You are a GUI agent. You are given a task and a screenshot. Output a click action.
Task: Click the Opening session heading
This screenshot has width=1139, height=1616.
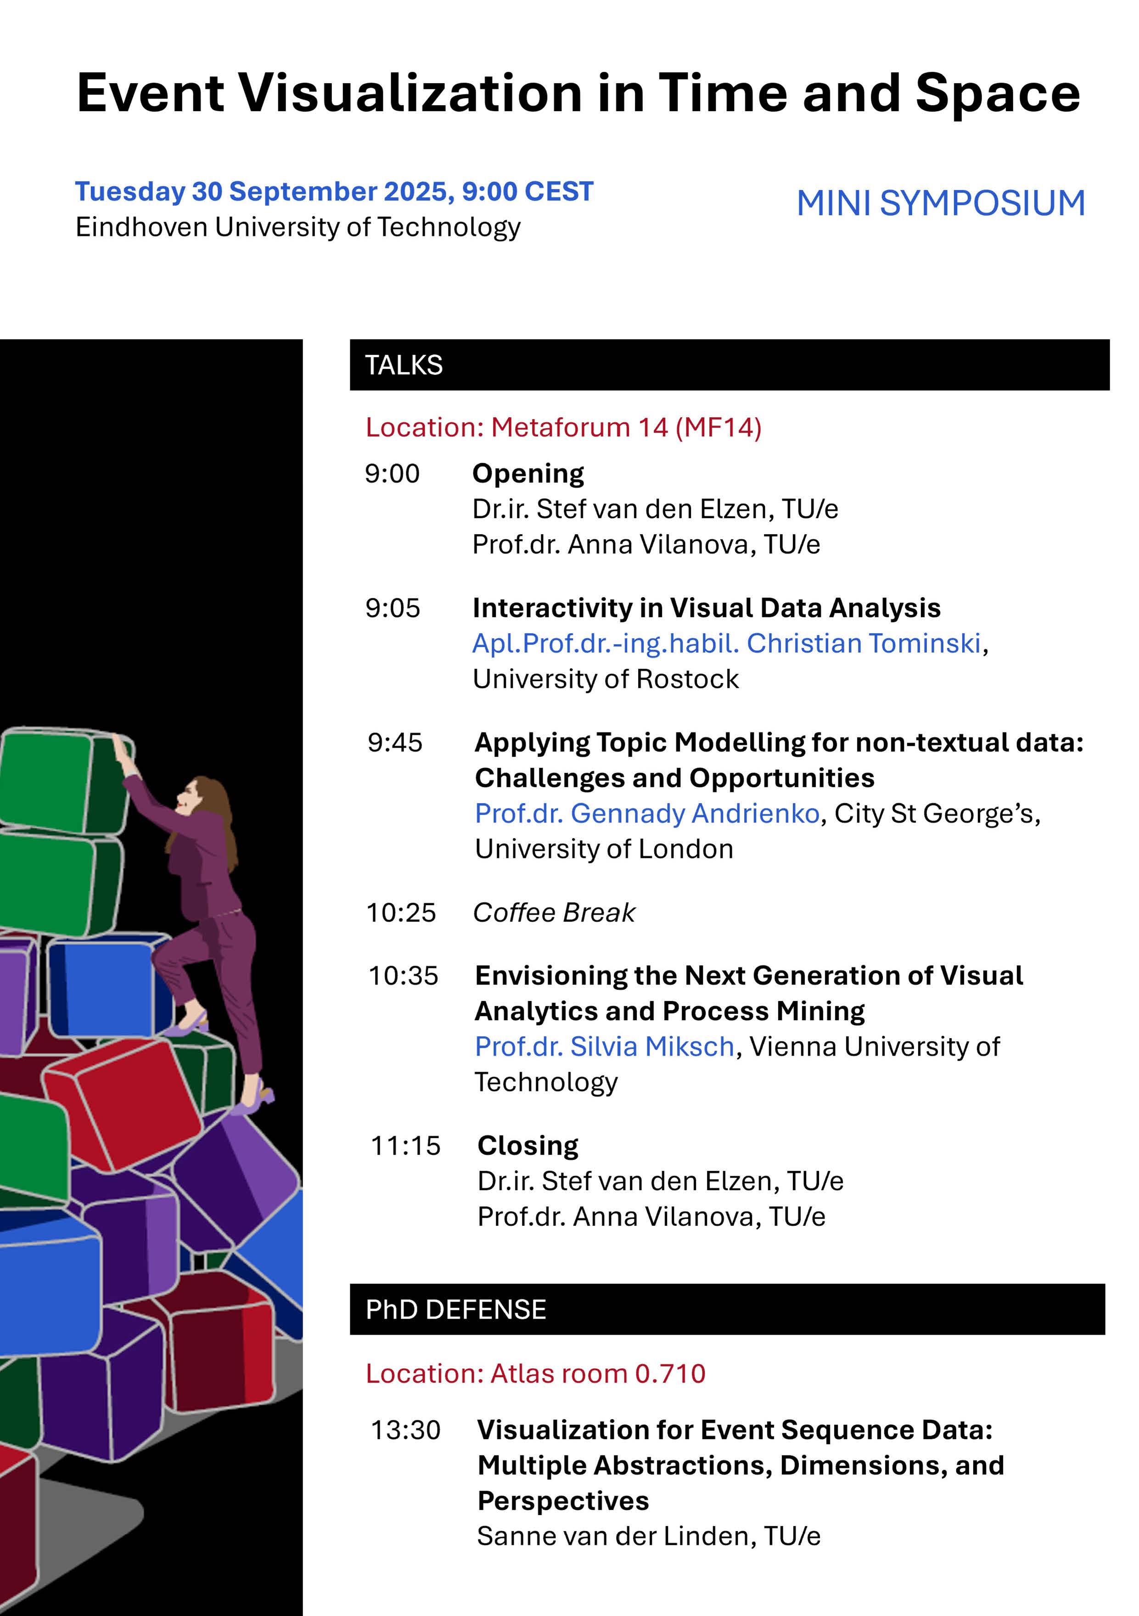click(x=528, y=474)
